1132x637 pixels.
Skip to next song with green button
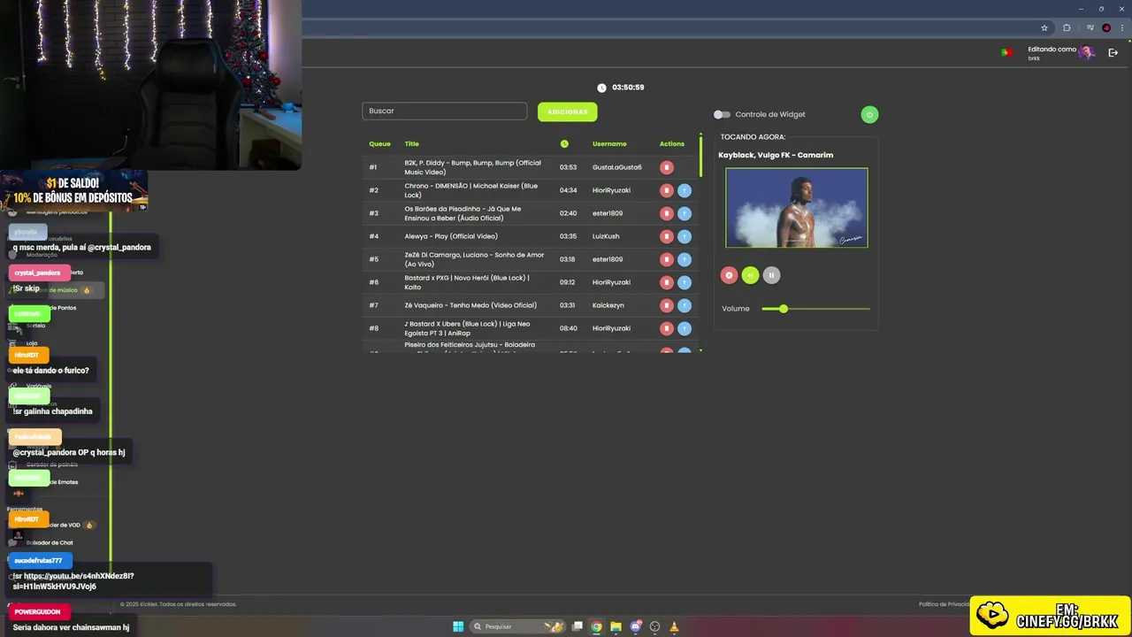(x=750, y=275)
